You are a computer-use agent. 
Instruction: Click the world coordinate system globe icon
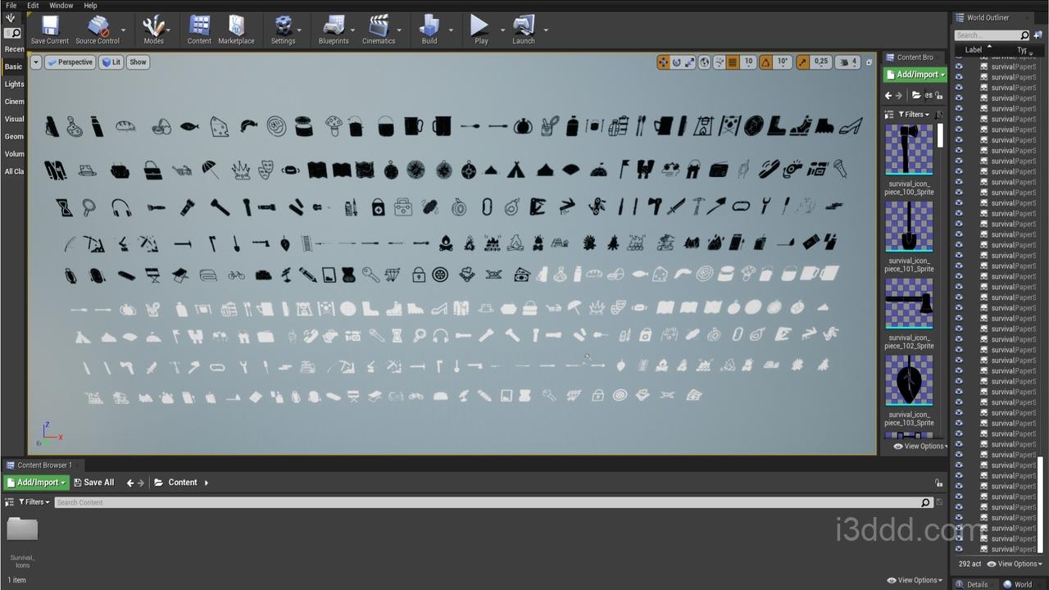pyautogui.click(x=704, y=62)
